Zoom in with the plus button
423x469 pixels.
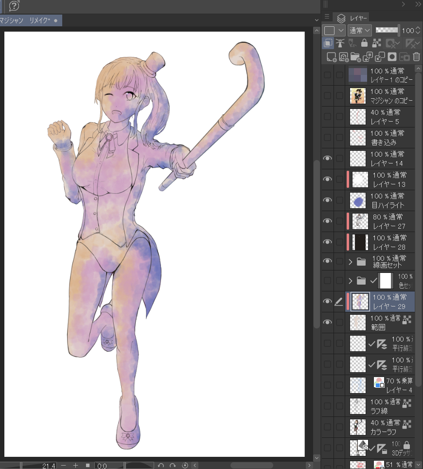point(75,466)
